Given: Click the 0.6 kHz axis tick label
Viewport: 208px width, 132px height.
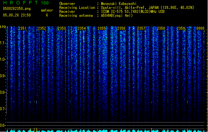Looking at the screenshot, I should click(x=2, y=125).
